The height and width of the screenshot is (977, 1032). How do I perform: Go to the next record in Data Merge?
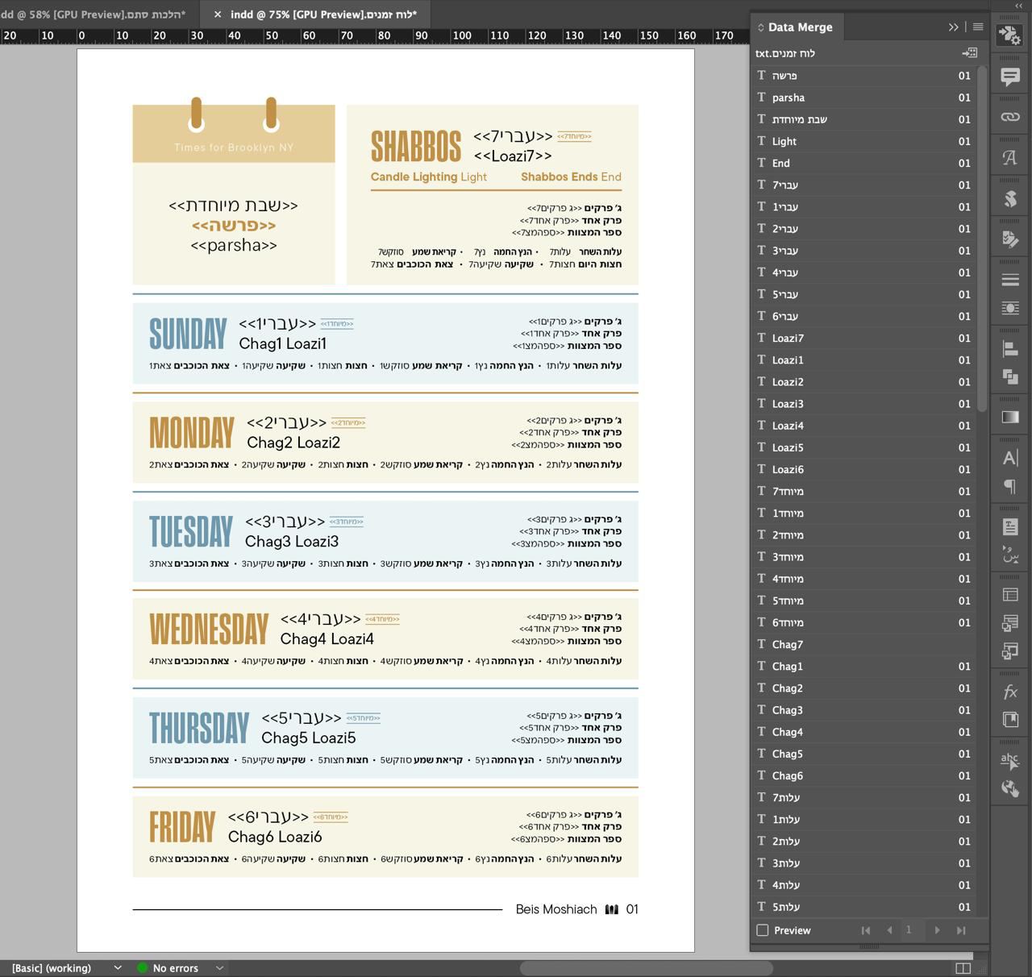[x=937, y=930]
